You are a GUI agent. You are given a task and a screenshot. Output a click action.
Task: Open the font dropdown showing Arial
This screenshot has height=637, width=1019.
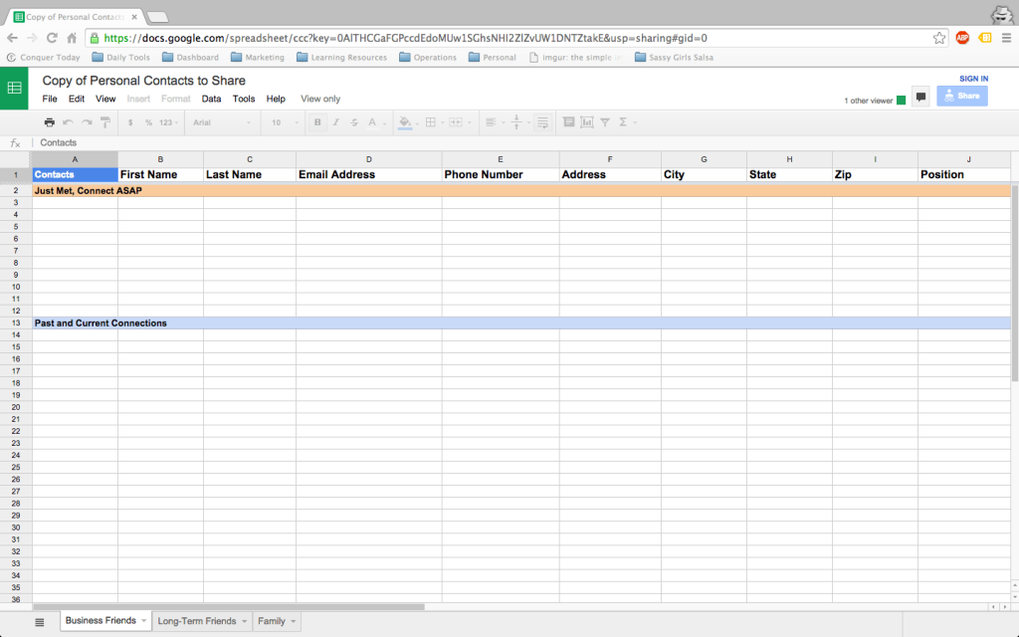coord(220,121)
